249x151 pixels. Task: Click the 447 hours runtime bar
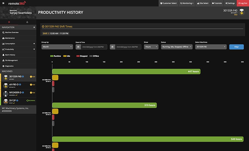click(x=126, y=71)
